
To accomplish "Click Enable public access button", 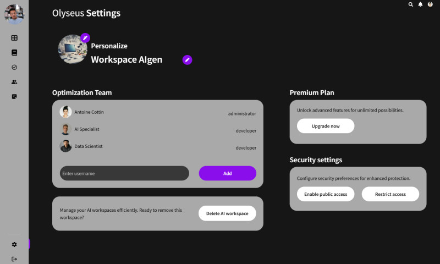I will 326,194.
